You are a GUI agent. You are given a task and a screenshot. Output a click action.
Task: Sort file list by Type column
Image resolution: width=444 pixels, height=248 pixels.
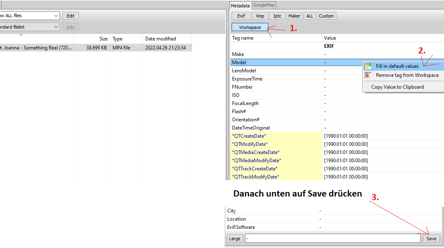click(x=126, y=39)
